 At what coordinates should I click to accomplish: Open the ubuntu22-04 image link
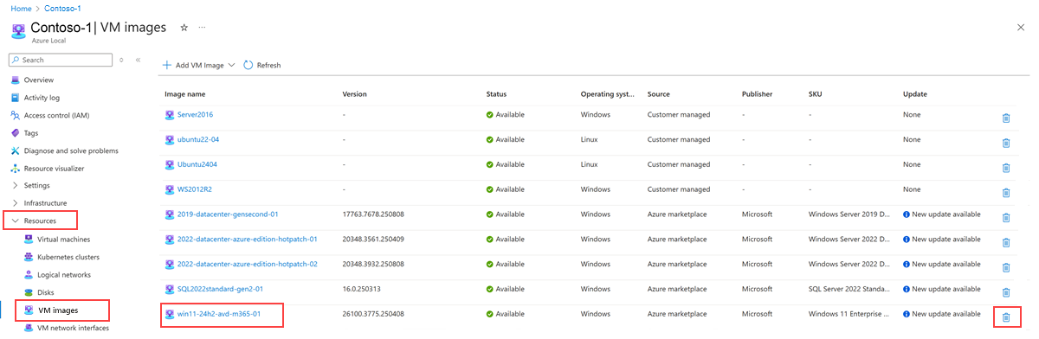click(198, 139)
